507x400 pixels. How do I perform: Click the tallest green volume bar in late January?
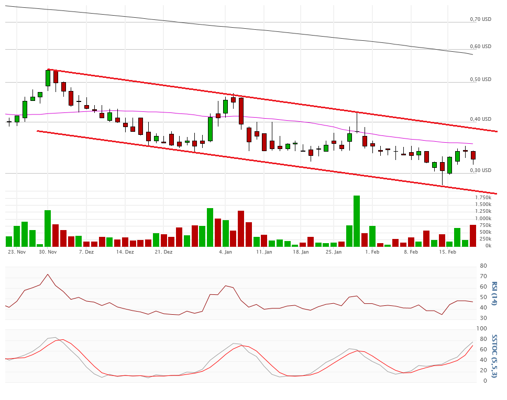point(357,221)
